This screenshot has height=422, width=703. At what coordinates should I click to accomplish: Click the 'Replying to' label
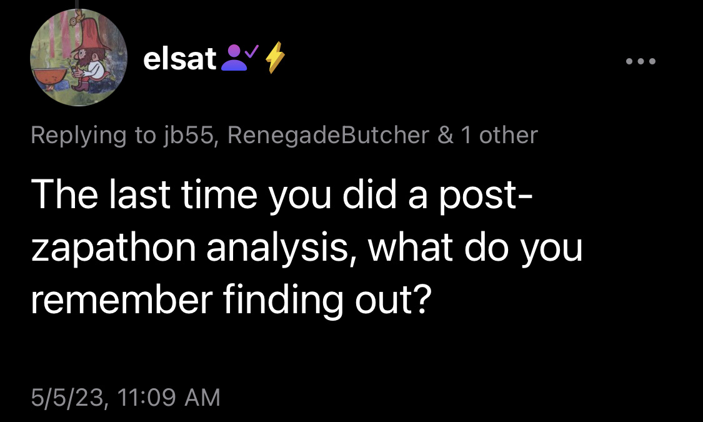point(93,135)
